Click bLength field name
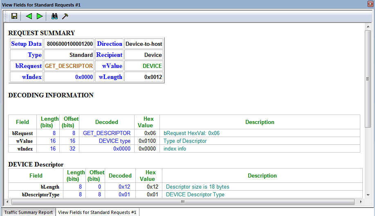 pos(50,187)
